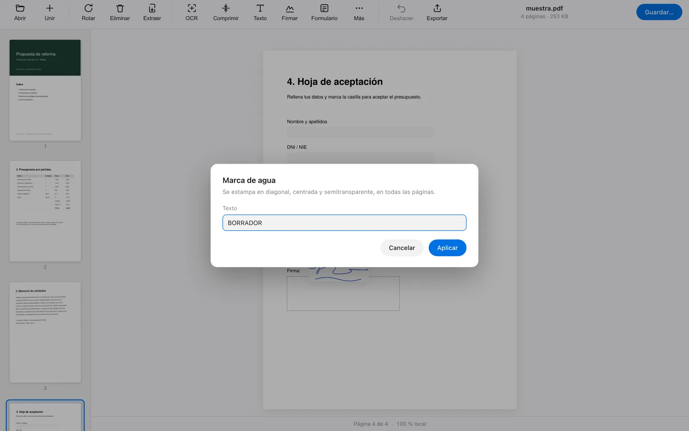
Task: Click the '100 % local' status text
Action: 411,424
